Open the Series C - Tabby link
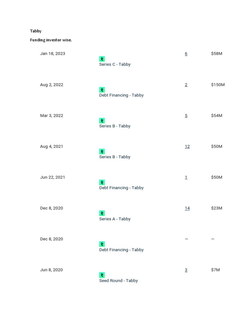This screenshot has width=249, height=332. point(115,64)
